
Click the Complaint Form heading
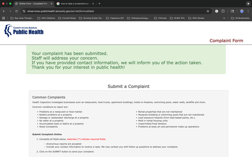tap(226, 41)
